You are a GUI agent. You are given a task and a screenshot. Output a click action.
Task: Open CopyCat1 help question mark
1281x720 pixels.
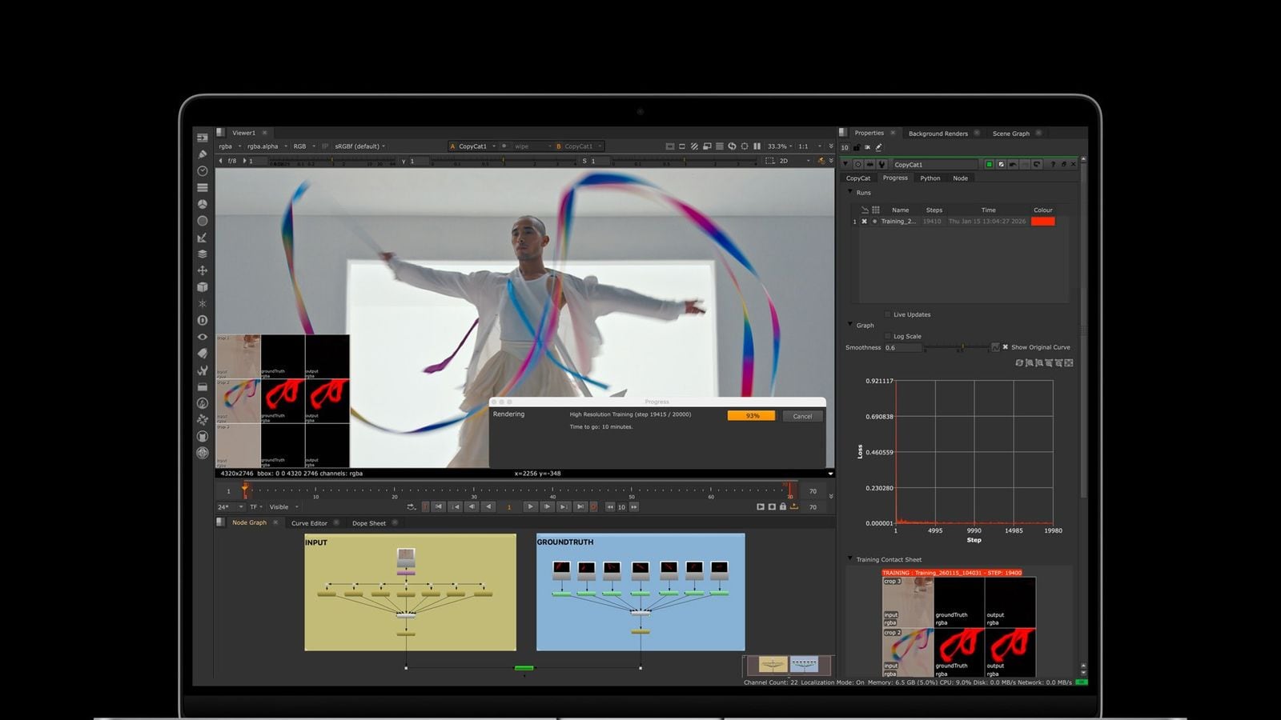pos(1053,164)
